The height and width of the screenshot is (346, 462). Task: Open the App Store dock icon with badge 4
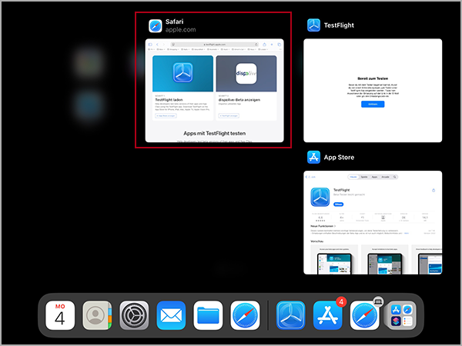tap(328, 315)
